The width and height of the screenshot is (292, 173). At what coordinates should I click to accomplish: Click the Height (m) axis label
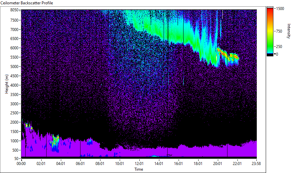[7, 84]
